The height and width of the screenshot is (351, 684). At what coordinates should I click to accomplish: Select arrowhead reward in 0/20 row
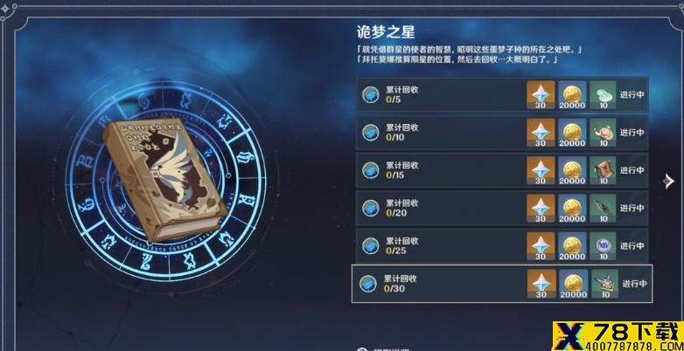click(x=603, y=208)
